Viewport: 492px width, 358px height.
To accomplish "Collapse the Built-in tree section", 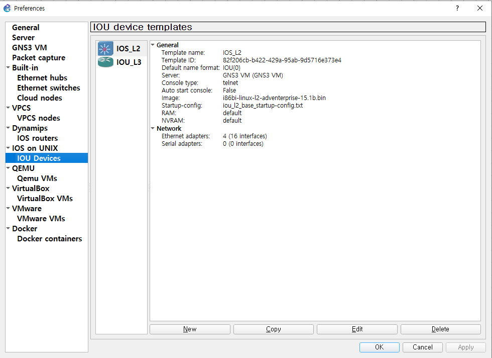I will 8,67.
